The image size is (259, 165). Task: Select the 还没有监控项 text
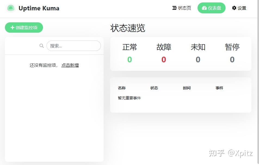coord(43,65)
